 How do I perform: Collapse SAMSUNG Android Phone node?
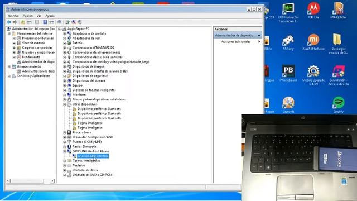[x=65, y=151]
